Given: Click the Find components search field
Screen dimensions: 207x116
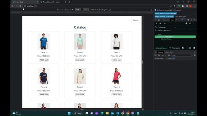Looking at the screenshot, I should click(175, 30).
